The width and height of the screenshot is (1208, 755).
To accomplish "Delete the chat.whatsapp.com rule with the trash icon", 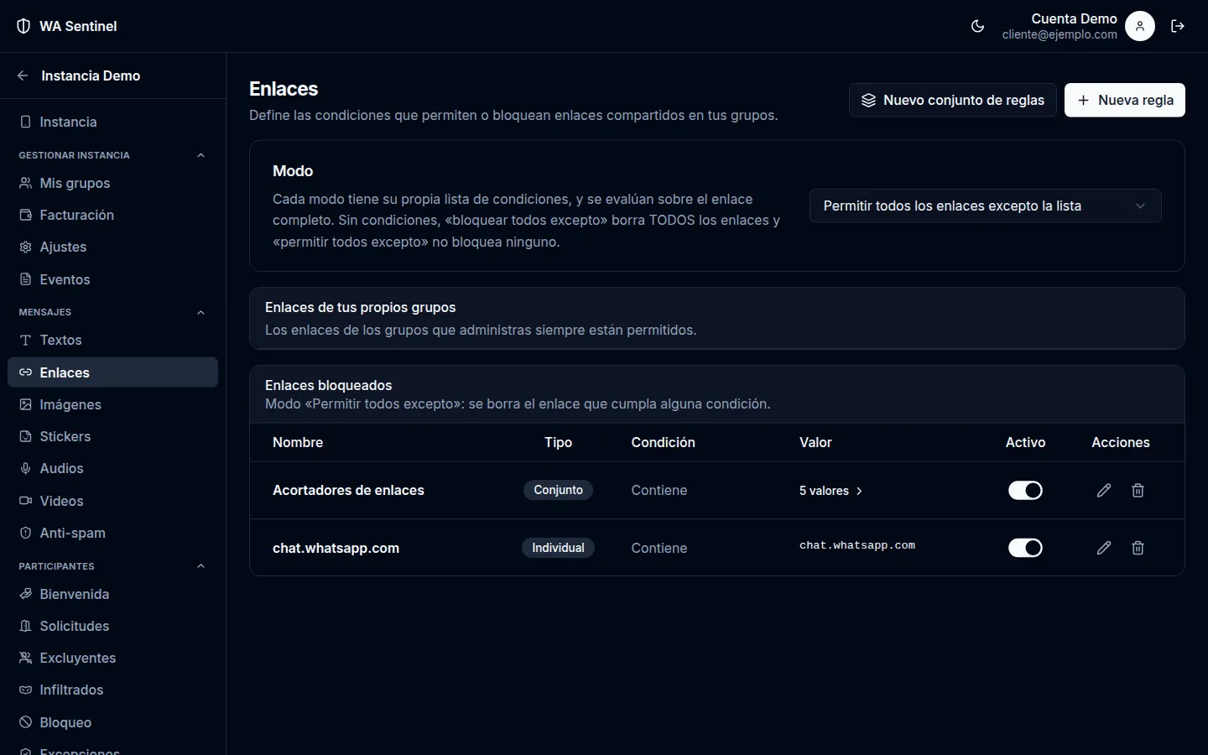I will click(x=1138, y=548).
